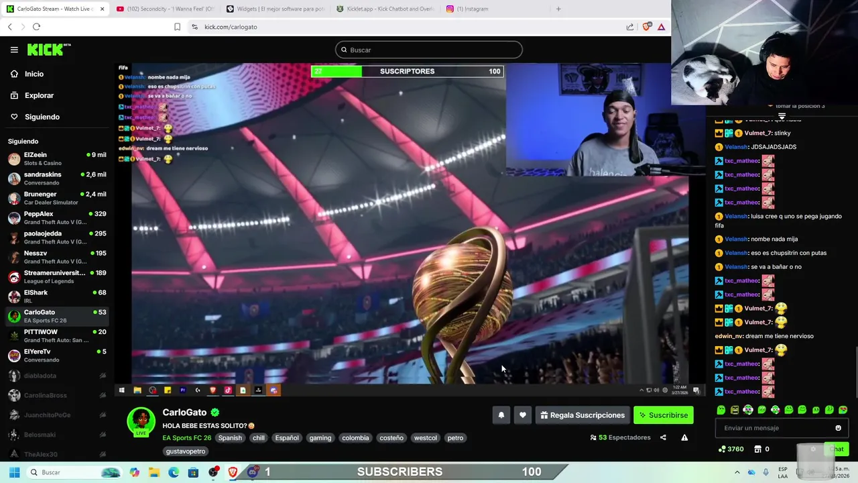The image size is (858, 483).
Task: Open the Siguiendo page
Action: pos(42,117)
